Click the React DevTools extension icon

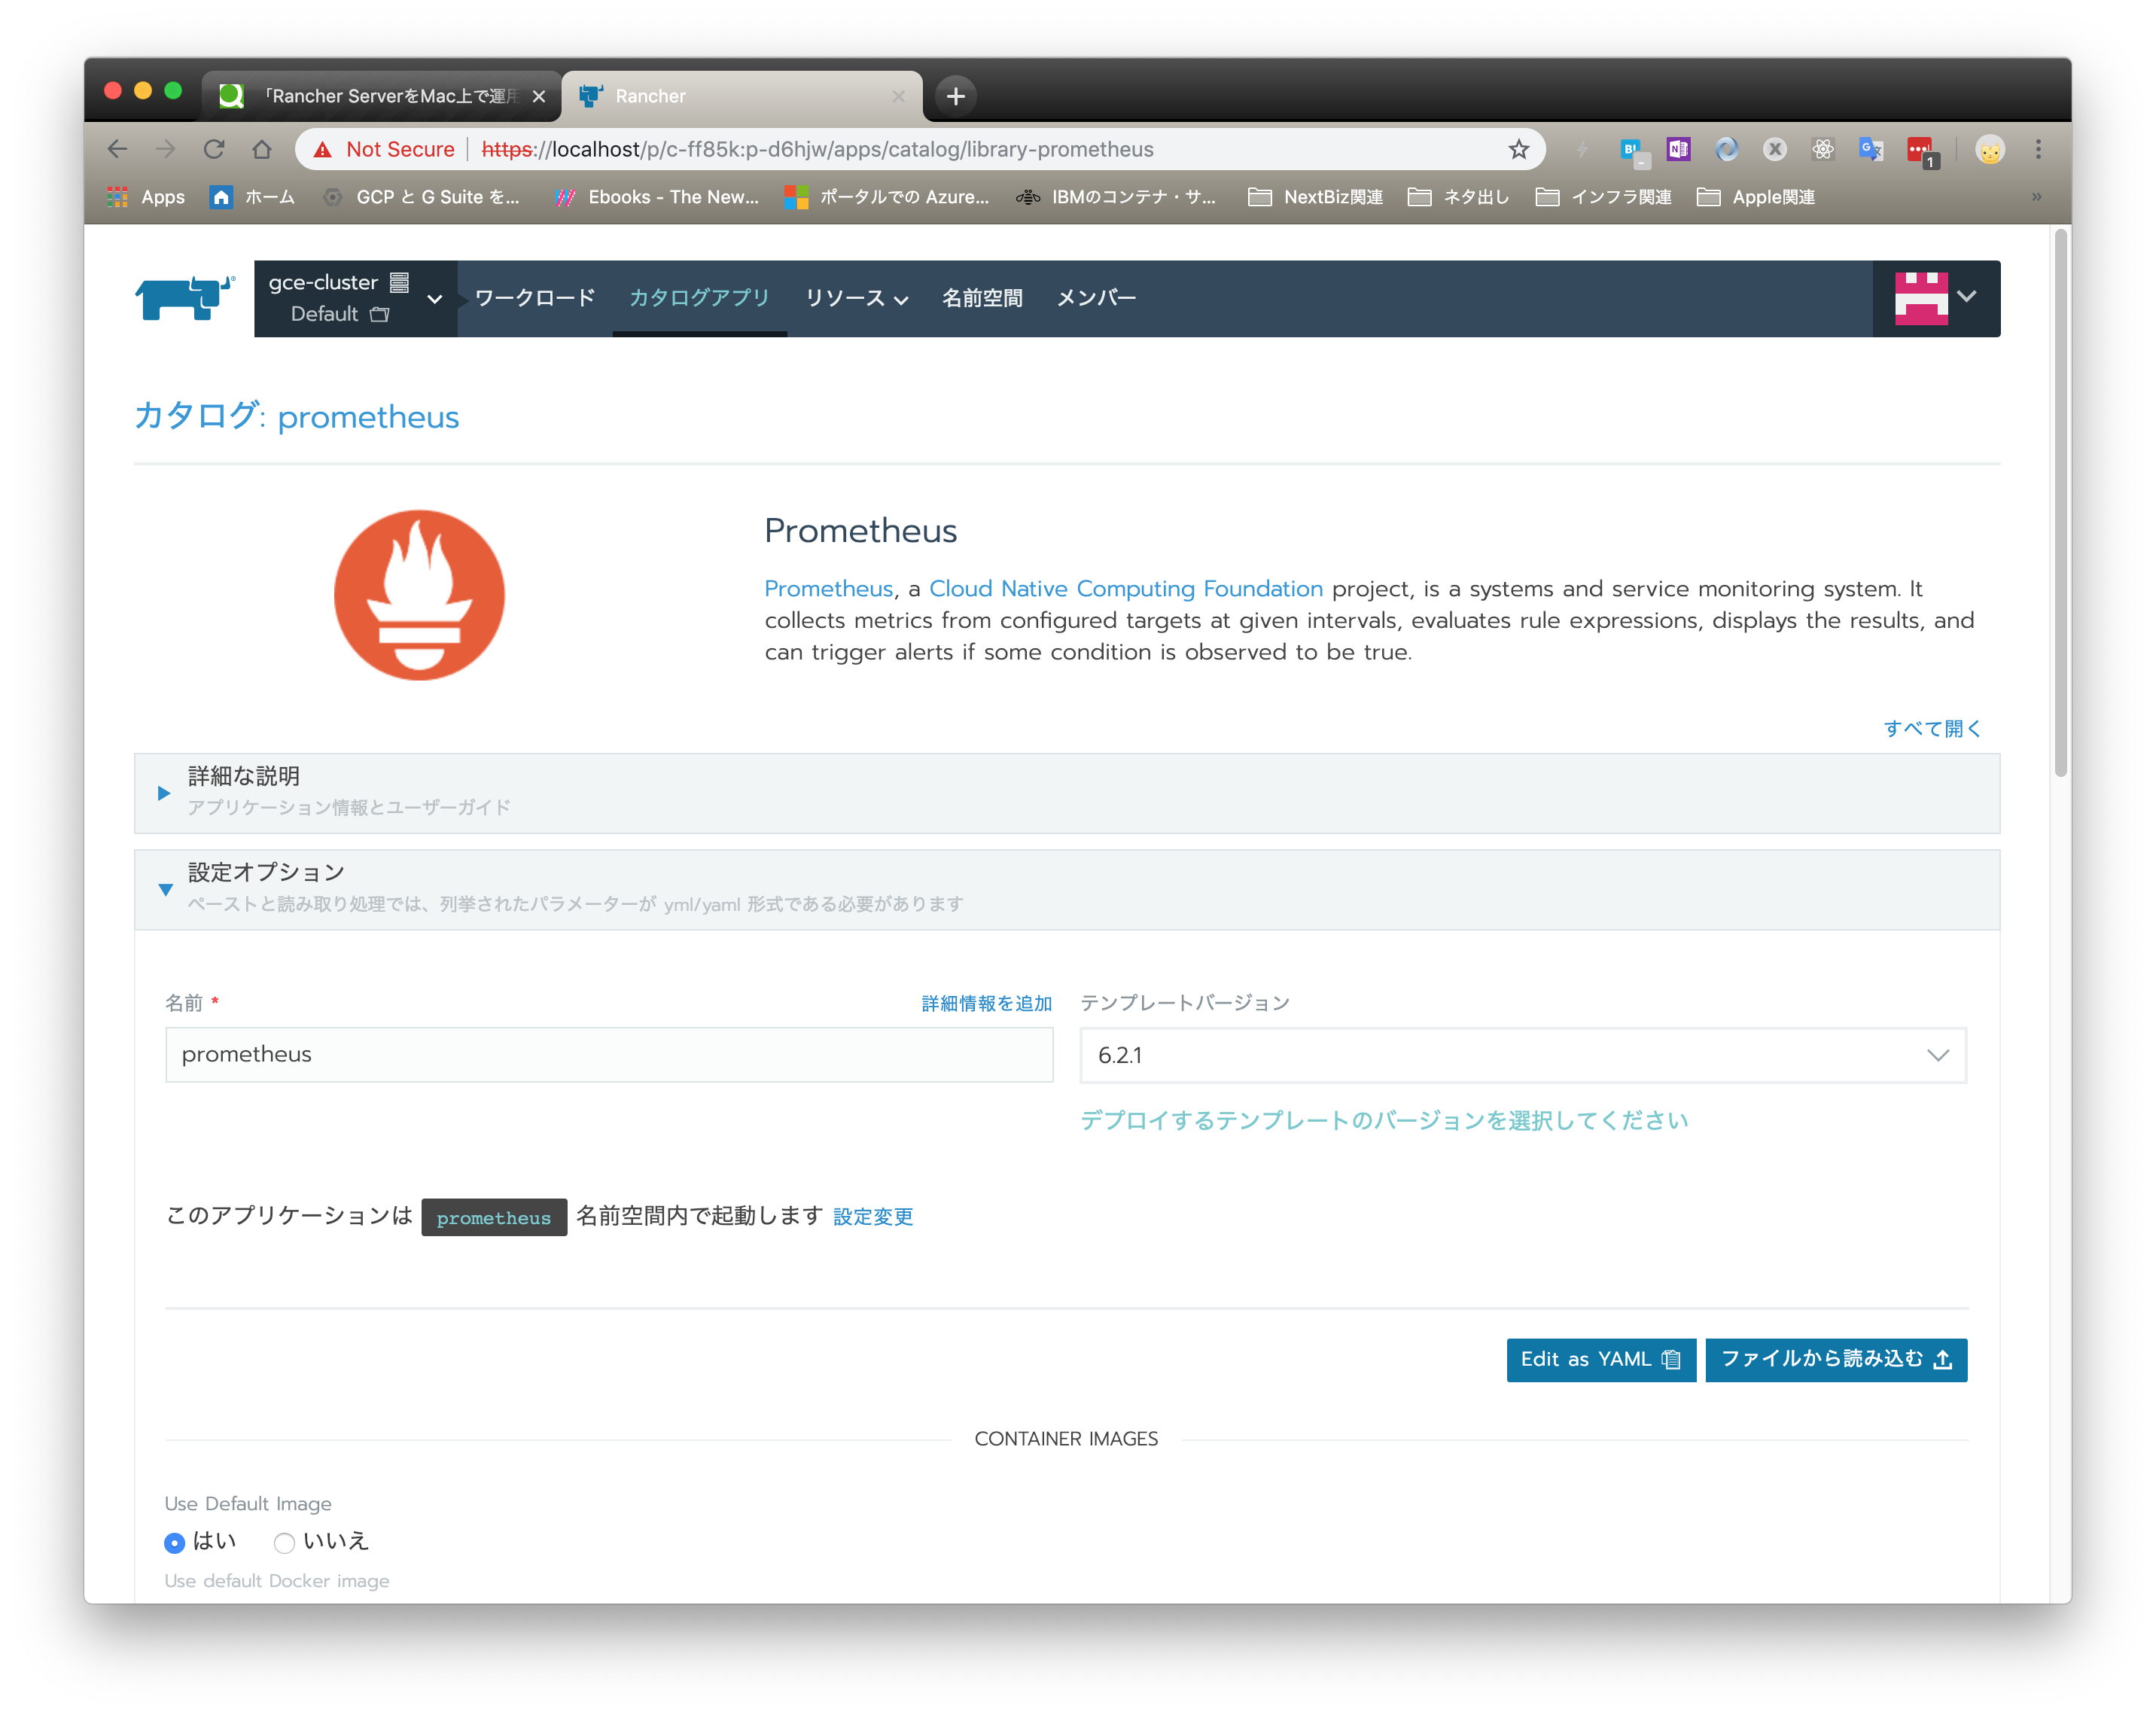(x=1823, y=150)
